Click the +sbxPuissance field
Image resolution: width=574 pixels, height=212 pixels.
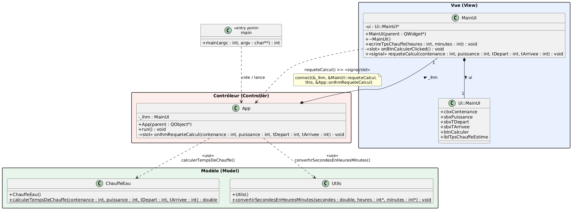tap(456, 117)
